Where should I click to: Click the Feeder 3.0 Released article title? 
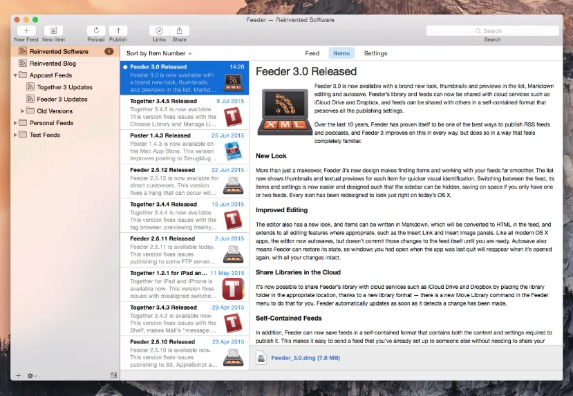point(306,71)
